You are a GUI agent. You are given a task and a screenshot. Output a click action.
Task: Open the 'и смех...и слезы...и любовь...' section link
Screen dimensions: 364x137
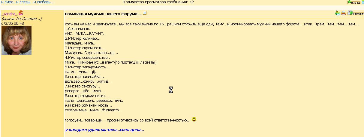pyautogui.click(x=27, y=2)
